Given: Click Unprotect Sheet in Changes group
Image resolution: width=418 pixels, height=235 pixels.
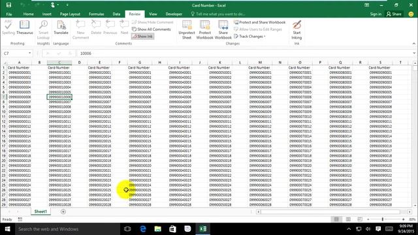Looking at the screenshot, I should (187, 29).
